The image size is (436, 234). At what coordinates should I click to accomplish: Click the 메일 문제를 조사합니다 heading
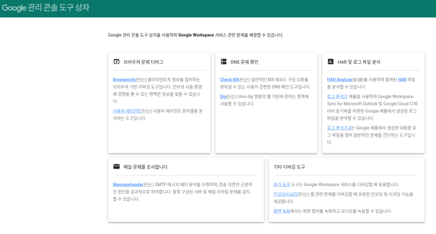click(x=146, y=167)
